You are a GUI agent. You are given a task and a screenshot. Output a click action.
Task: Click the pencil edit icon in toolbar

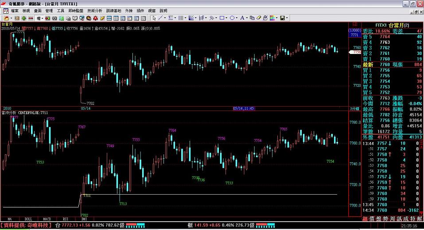[x=102, y=18]
